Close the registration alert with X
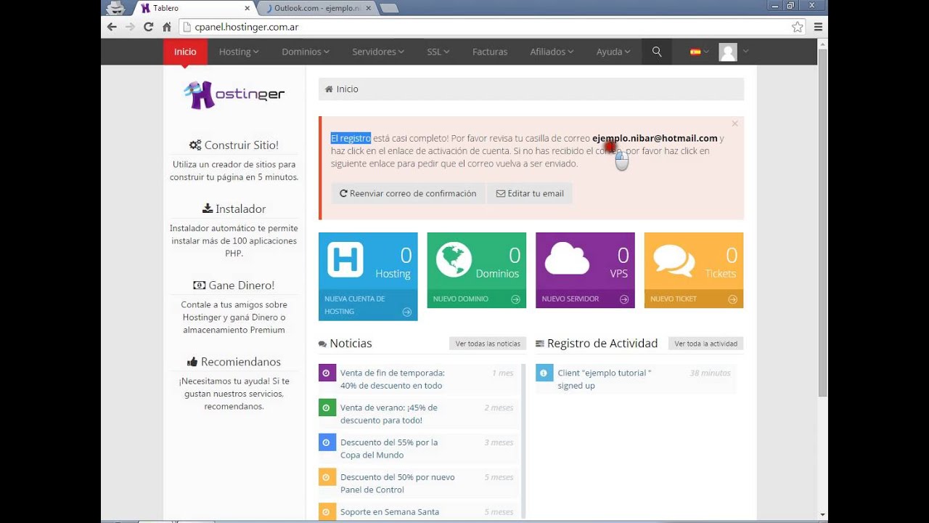929x523 pixels. pos(734,124)
